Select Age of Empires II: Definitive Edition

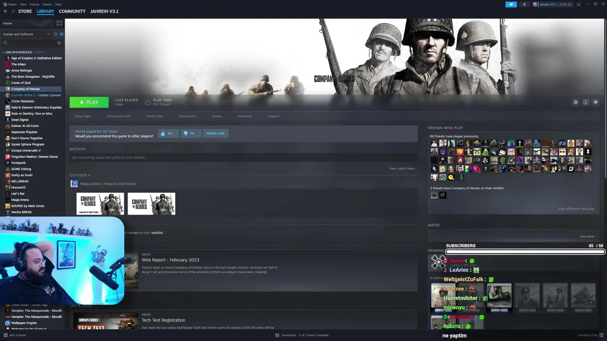pos(33,58)
